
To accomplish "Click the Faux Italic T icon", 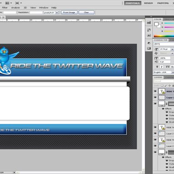I will (x=162, y=67).
